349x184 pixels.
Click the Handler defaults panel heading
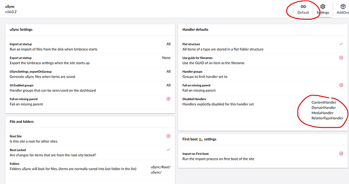195,30
